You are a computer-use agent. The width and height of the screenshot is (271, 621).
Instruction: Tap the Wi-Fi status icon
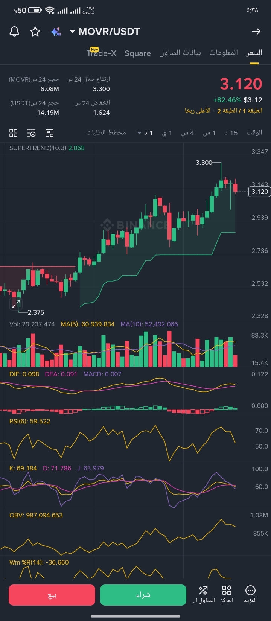tap(50, 11)
